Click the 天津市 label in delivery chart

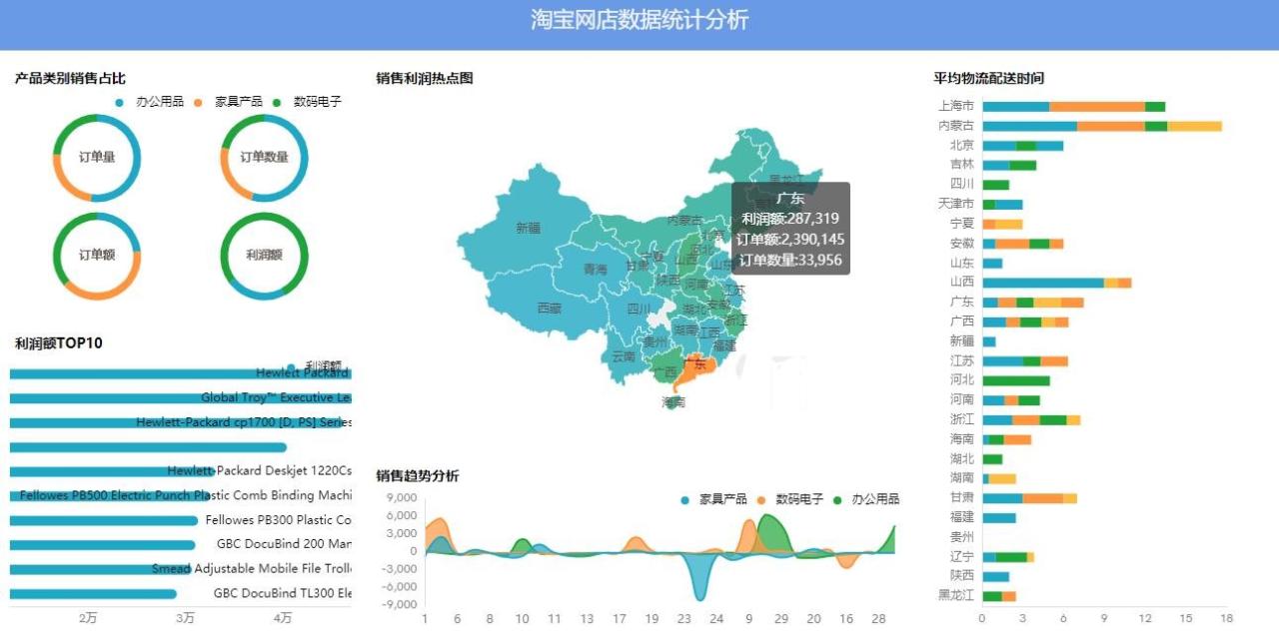(956, 204)
